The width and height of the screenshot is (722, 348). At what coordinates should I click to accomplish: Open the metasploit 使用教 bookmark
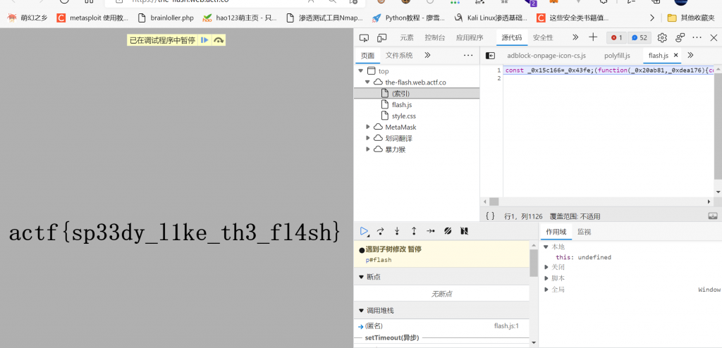tap(92, 18)
